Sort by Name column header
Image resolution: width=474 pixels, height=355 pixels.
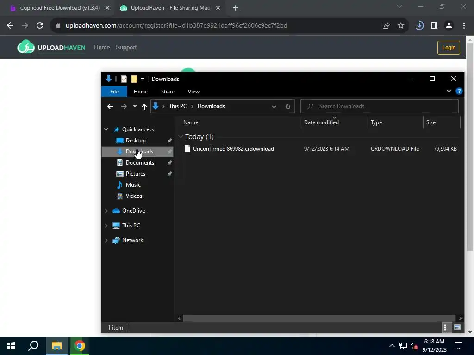pos(190,122)
